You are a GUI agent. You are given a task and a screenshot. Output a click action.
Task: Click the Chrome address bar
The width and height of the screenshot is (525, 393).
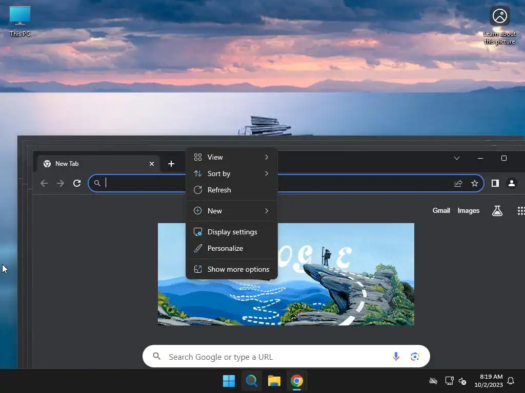[286, 183]
